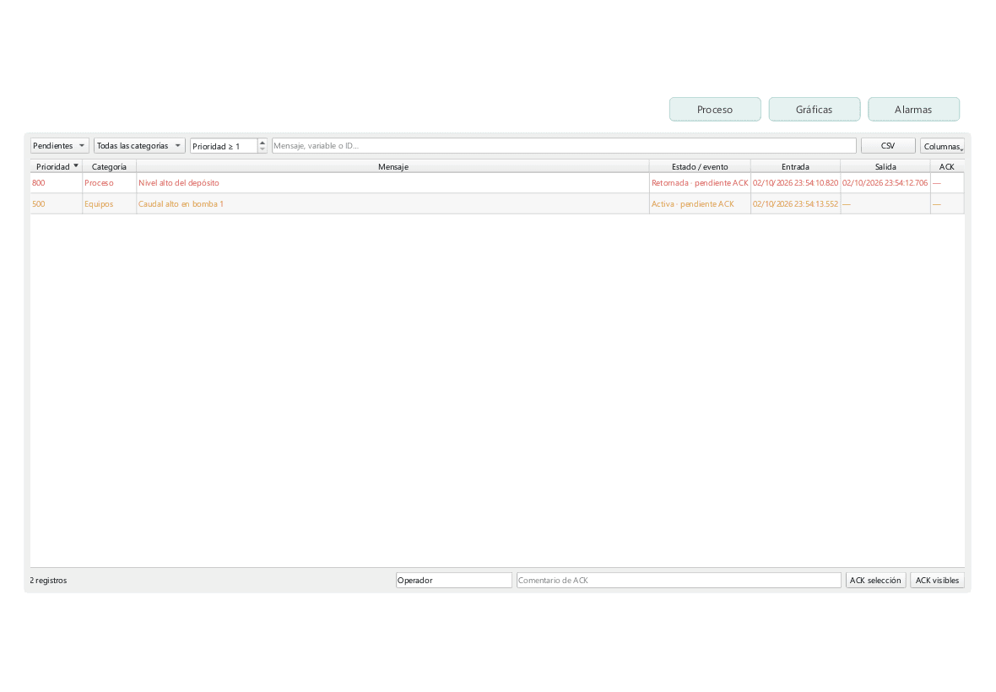Sort by the Entrada column header
The width and height of the screenshot is (996, 692).
pos(795,166)
